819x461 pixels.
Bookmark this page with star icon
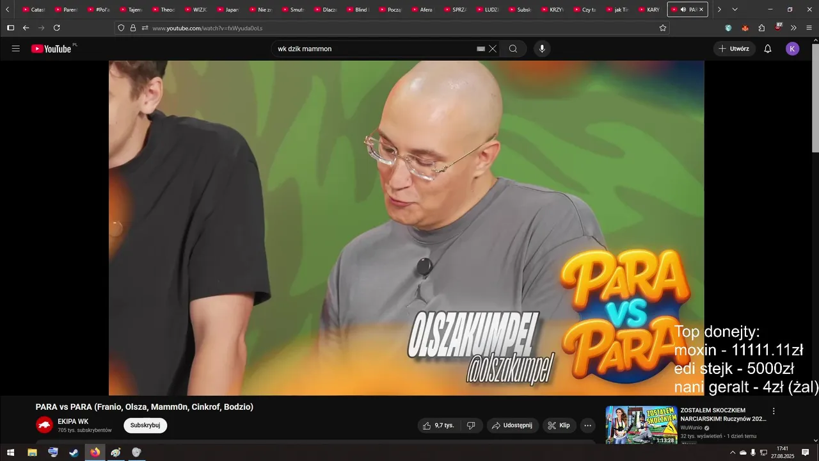[663, 28]
